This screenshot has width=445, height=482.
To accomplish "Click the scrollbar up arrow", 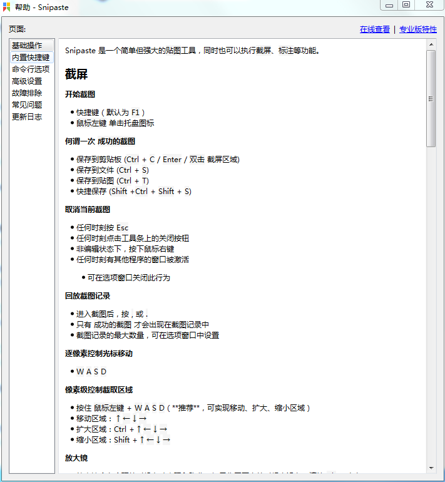I will [x=431, y=44].
